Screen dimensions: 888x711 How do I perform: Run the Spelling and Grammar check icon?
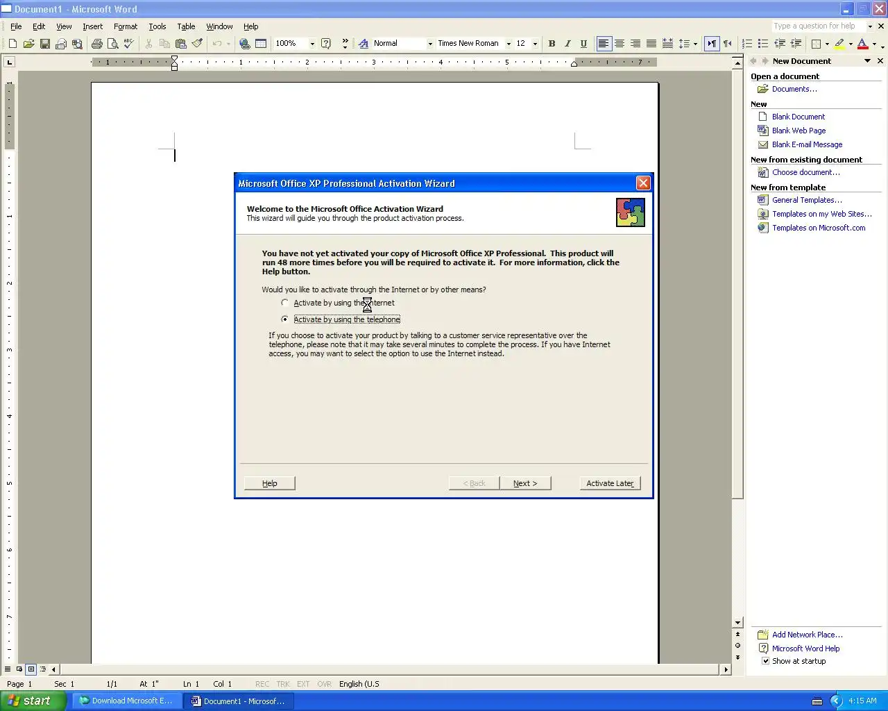coord(128,43)
